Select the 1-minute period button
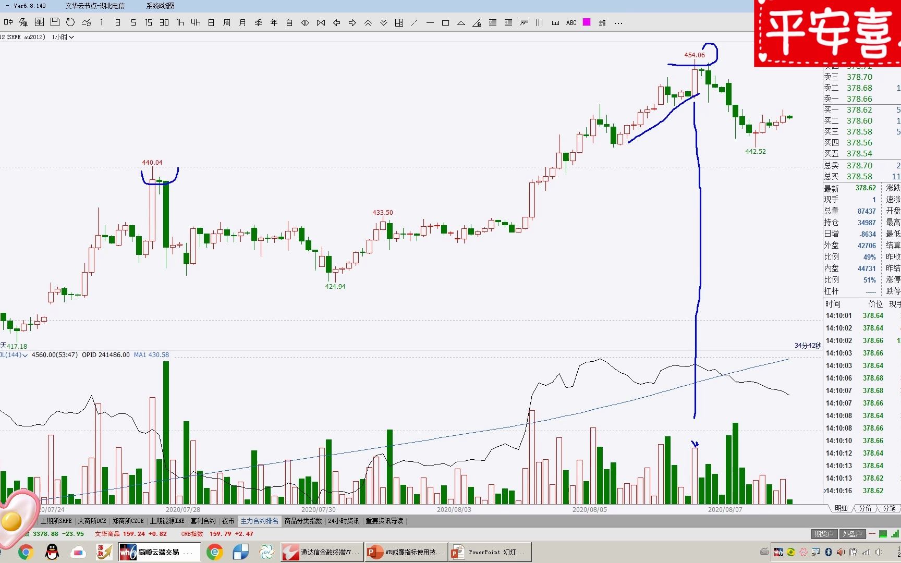The image size is (901, 563). [x=102, y=22]
